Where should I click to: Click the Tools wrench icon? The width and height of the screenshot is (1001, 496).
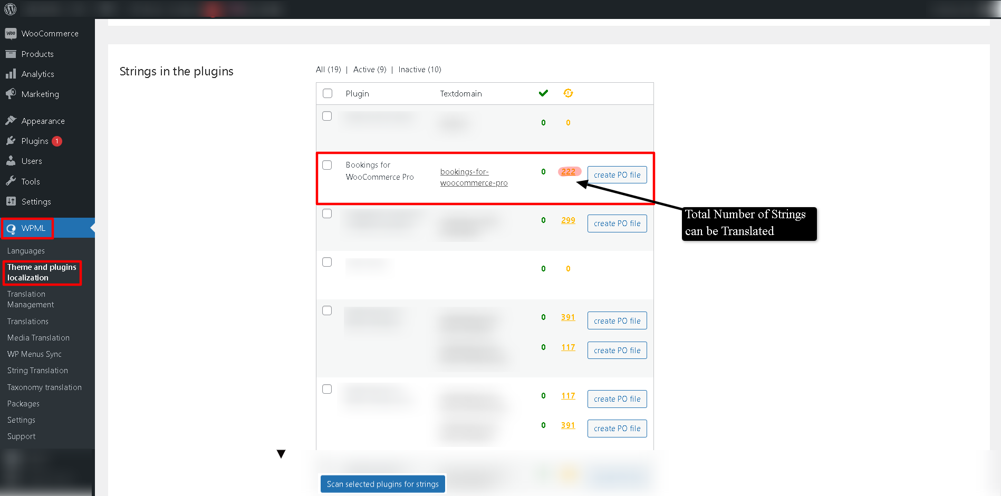(11, 181)
